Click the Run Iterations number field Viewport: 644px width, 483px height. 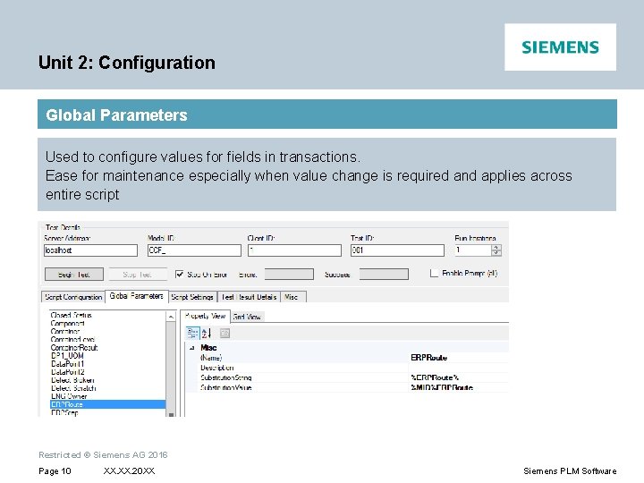pos(473,250)
